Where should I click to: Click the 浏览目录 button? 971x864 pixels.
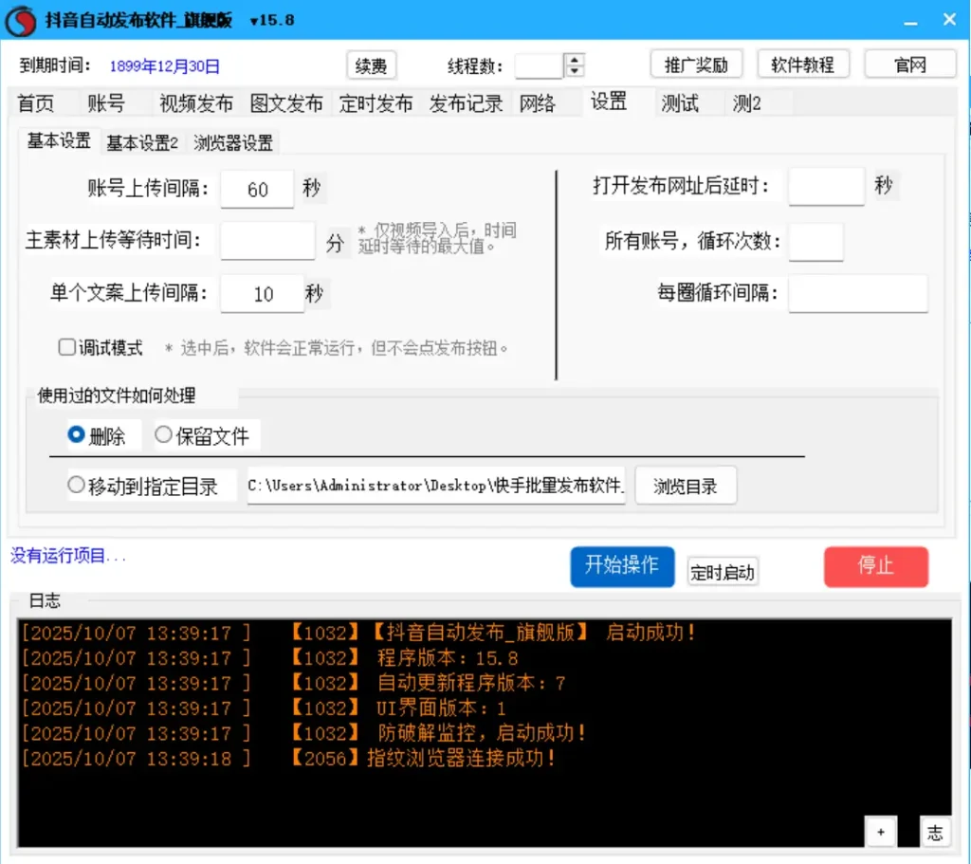pyautogui.click(x=685, y=487)
